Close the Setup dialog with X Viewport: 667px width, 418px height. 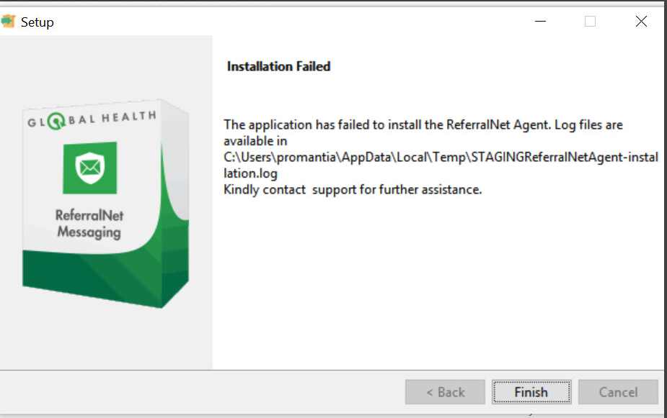pos(641,22)
